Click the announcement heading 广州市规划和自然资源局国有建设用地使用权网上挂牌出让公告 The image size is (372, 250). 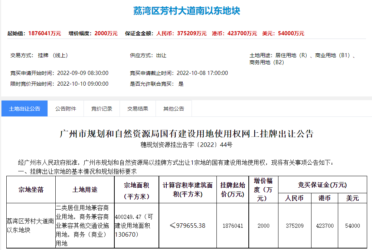tap(186, 134)
